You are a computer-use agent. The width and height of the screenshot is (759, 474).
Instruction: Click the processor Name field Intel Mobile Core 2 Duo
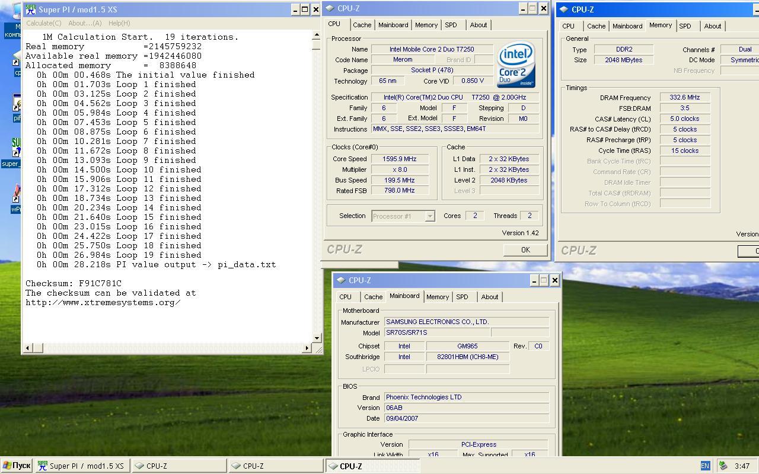(x=432, y=49)
